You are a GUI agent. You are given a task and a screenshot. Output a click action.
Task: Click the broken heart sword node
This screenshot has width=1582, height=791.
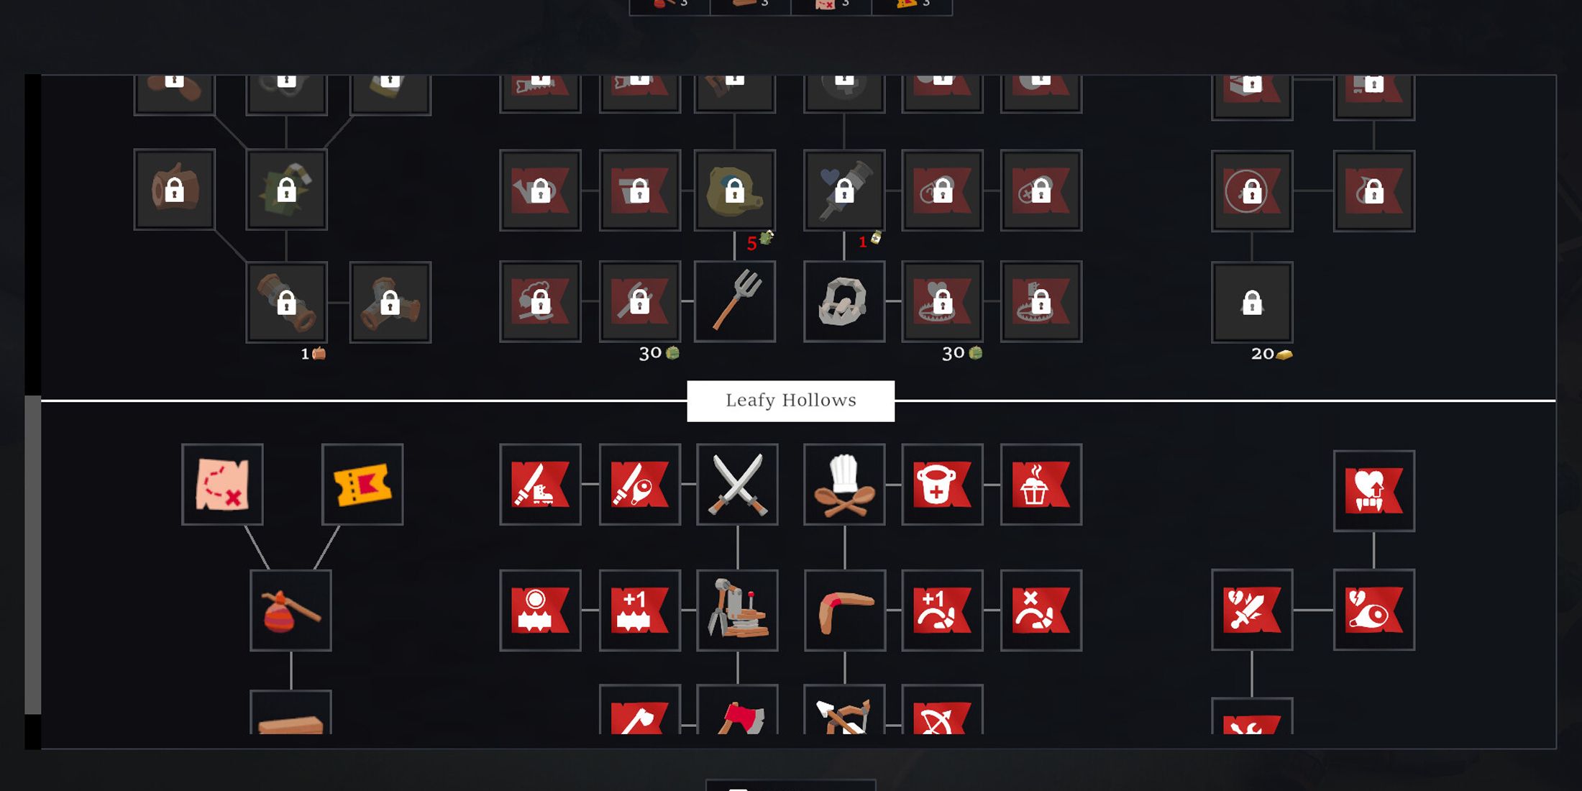pos(1252,610)
